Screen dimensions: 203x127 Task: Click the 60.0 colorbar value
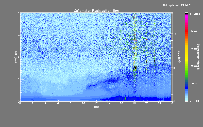(194, 84)
